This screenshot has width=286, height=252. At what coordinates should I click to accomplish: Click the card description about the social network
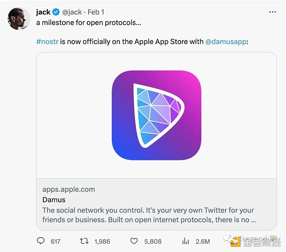(149, 215)
